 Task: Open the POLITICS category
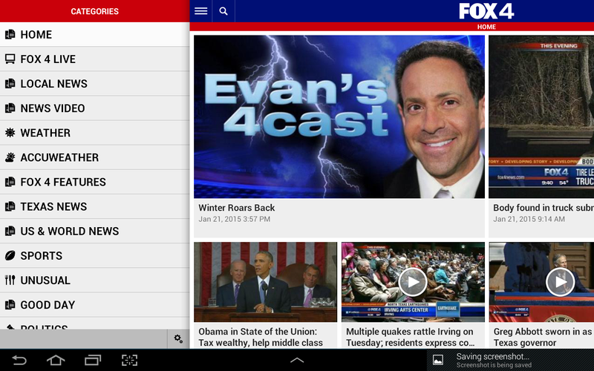point(95,324)
